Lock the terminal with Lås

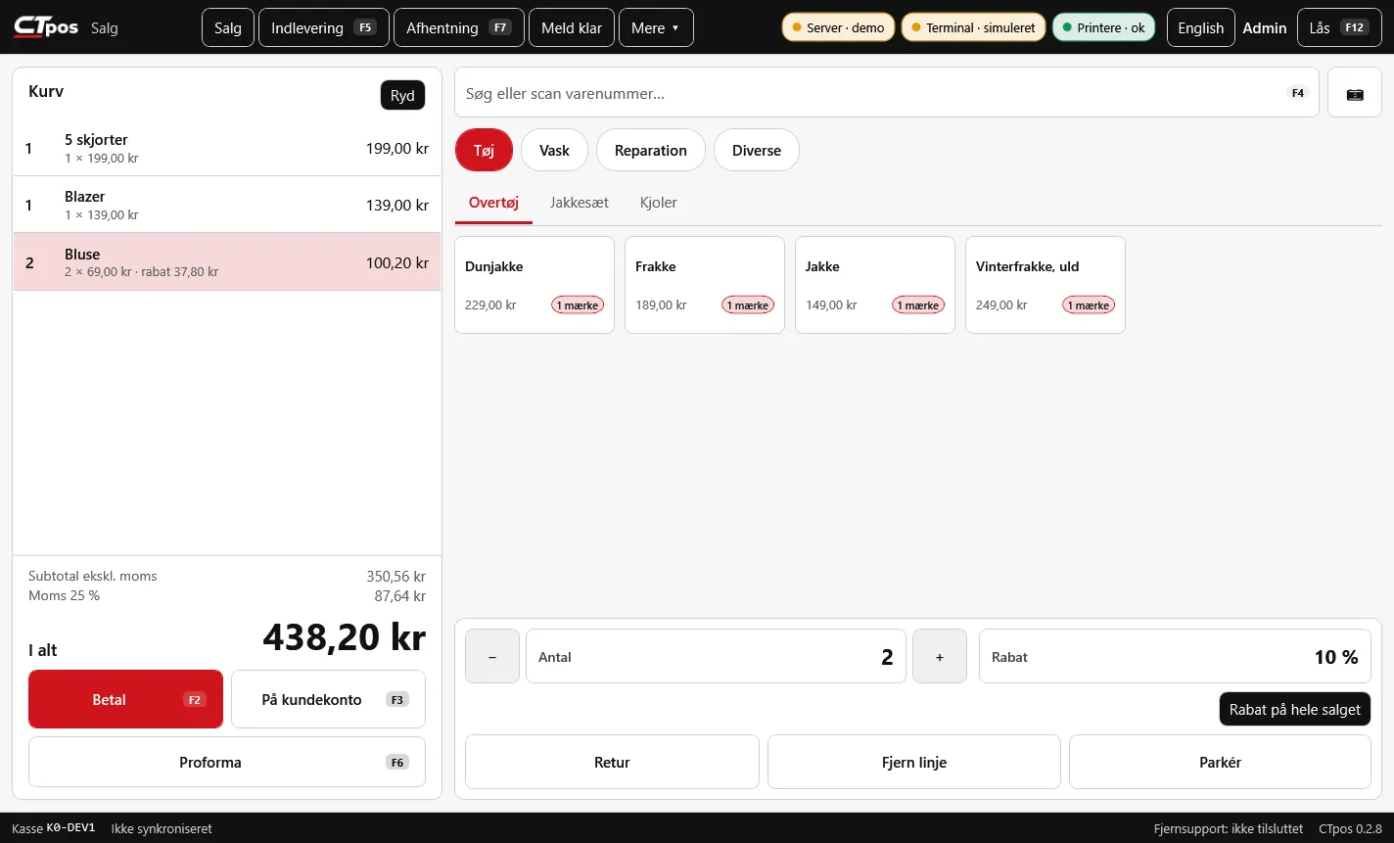1339,27
